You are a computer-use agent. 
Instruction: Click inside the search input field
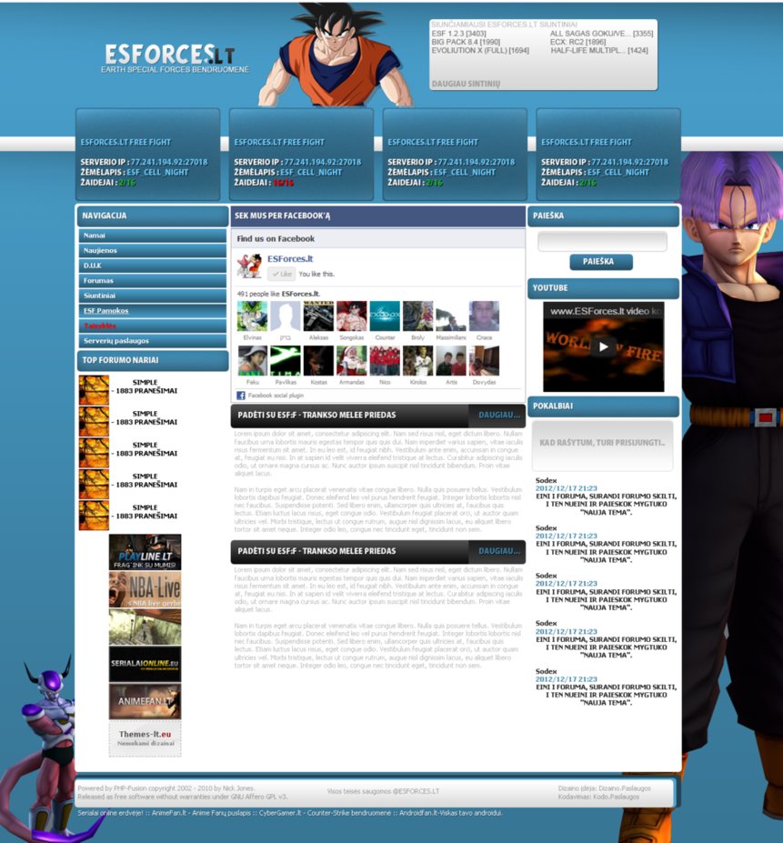point(602,241)
